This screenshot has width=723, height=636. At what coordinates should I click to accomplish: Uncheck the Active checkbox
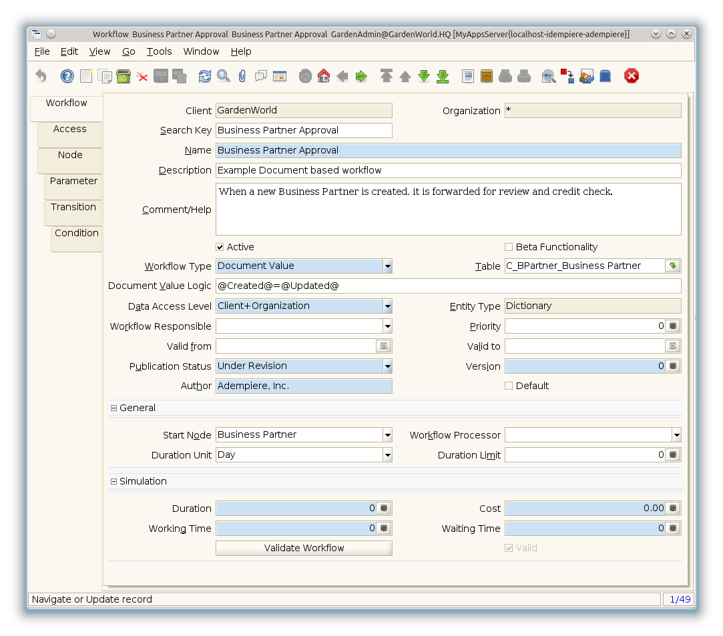(220, 247)
